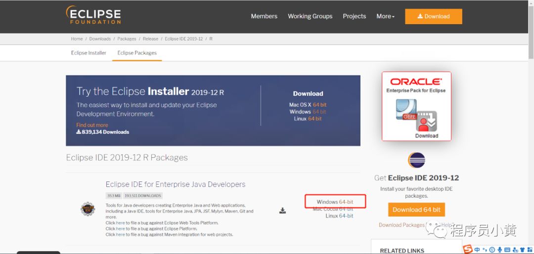The image size is (534, 254).
Task: Click the Get Eclipse IDE 2019-12 heading
Action: click(416, 178)
